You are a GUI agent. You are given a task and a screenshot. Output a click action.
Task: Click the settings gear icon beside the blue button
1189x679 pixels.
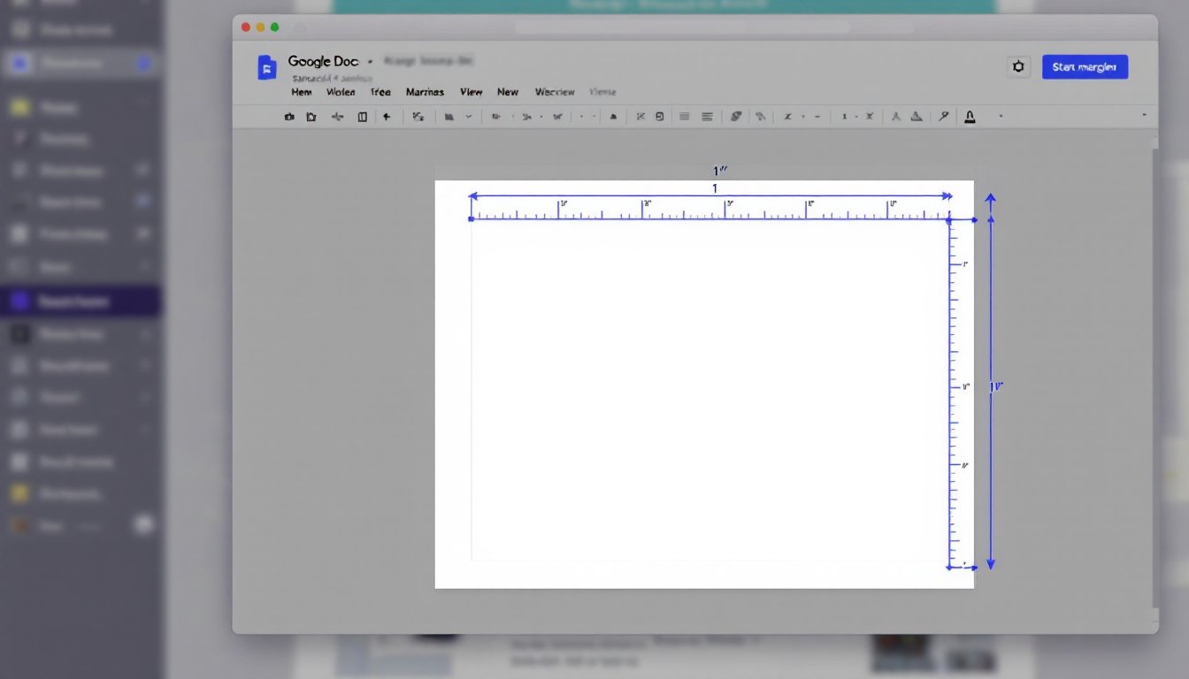[1019, 67]
